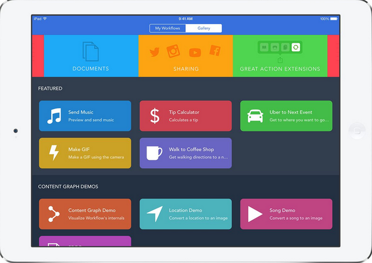The height and width of the screenshot is (263, 372).
Task: Click the play triangle icon on Song Demo
Action: (x=255, y=214)
